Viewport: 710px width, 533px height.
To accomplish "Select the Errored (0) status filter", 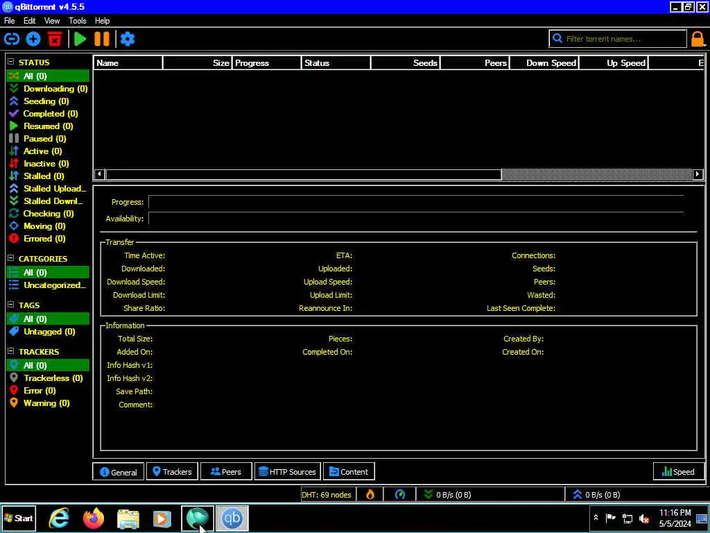I will 48,239.
